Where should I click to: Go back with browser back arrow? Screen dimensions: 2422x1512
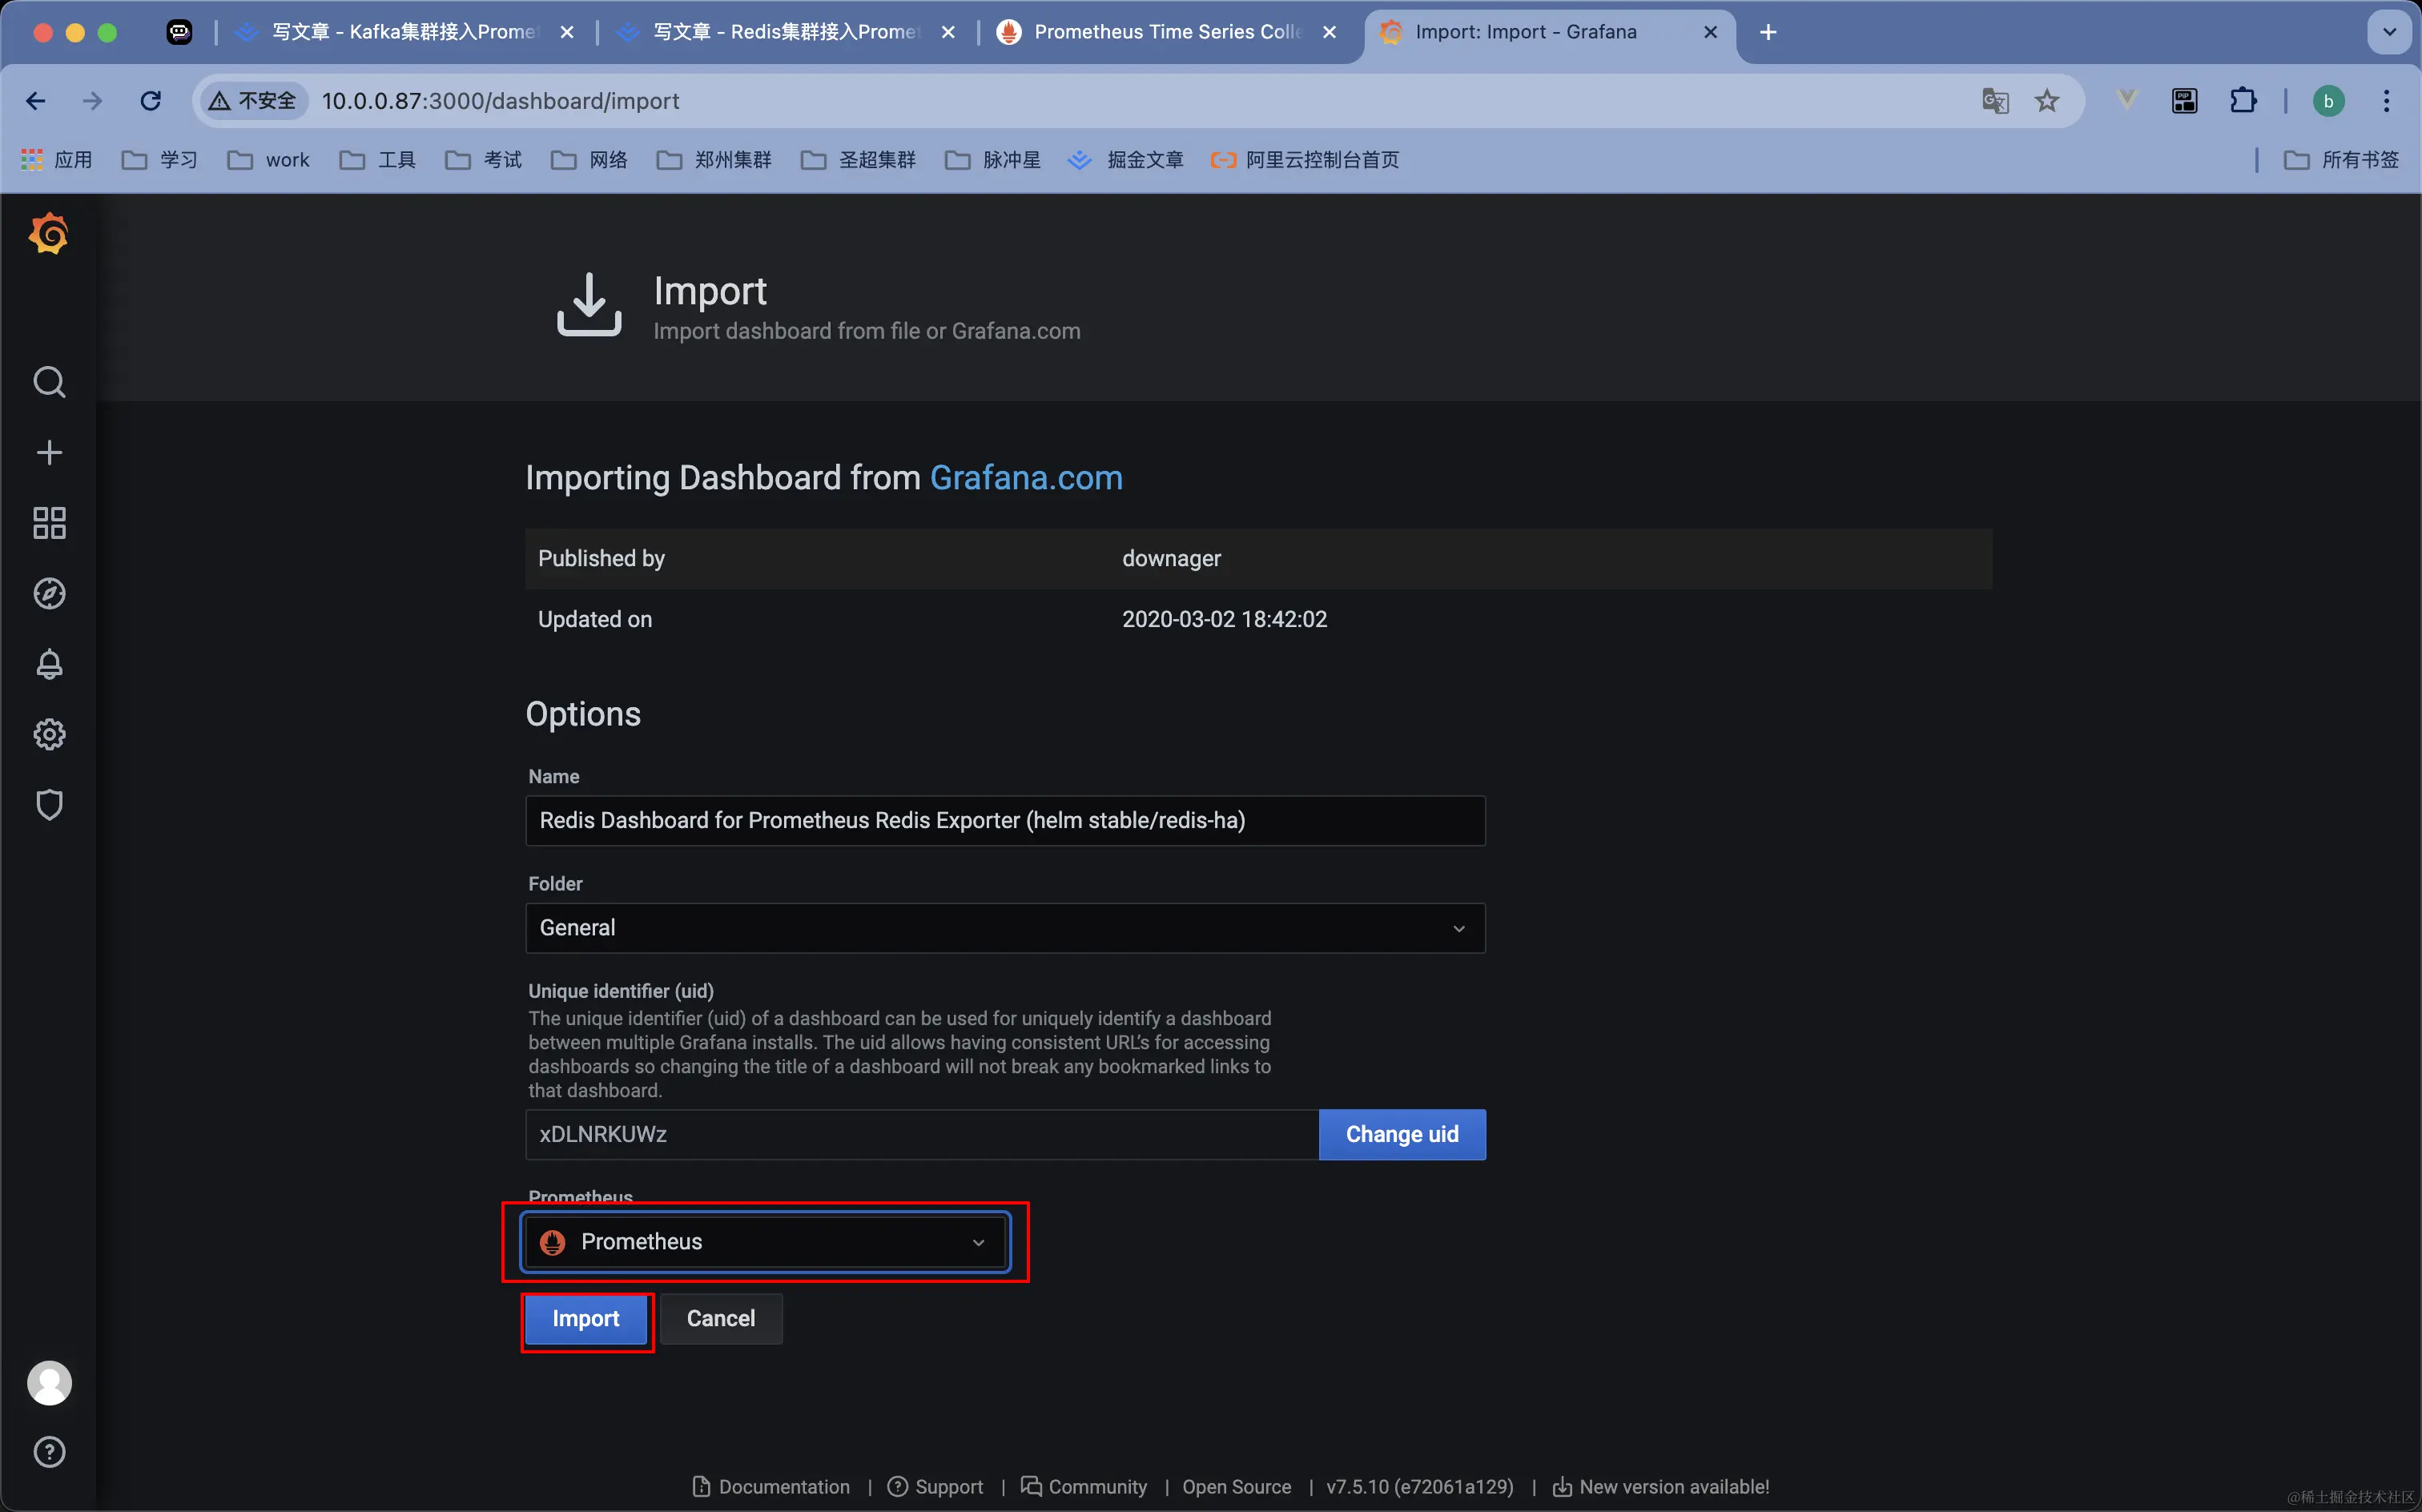pos(36,101)
